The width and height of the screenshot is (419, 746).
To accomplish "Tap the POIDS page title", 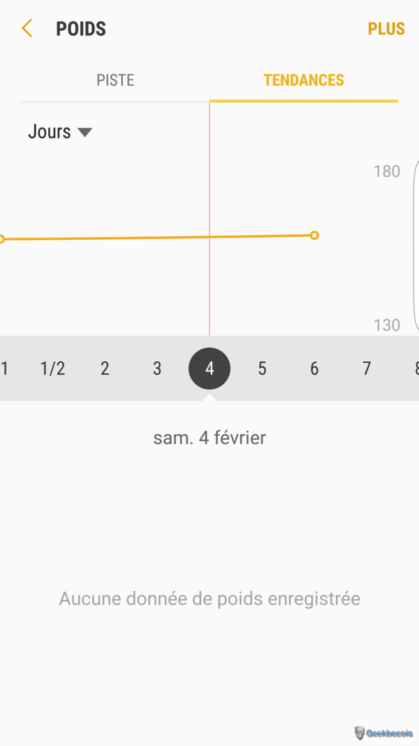I will [81, 29].
